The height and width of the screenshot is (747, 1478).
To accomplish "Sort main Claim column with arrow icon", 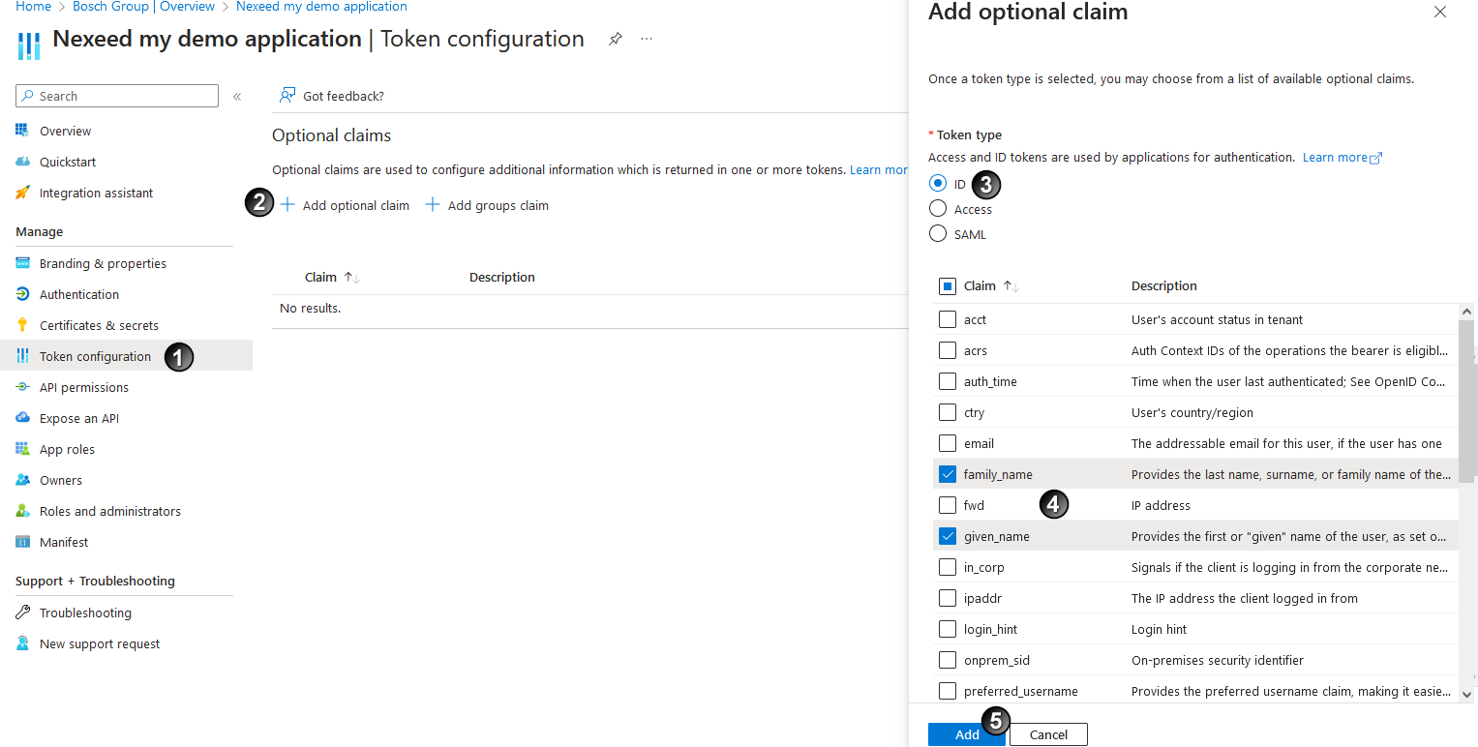I will click(x=352, y=278).
